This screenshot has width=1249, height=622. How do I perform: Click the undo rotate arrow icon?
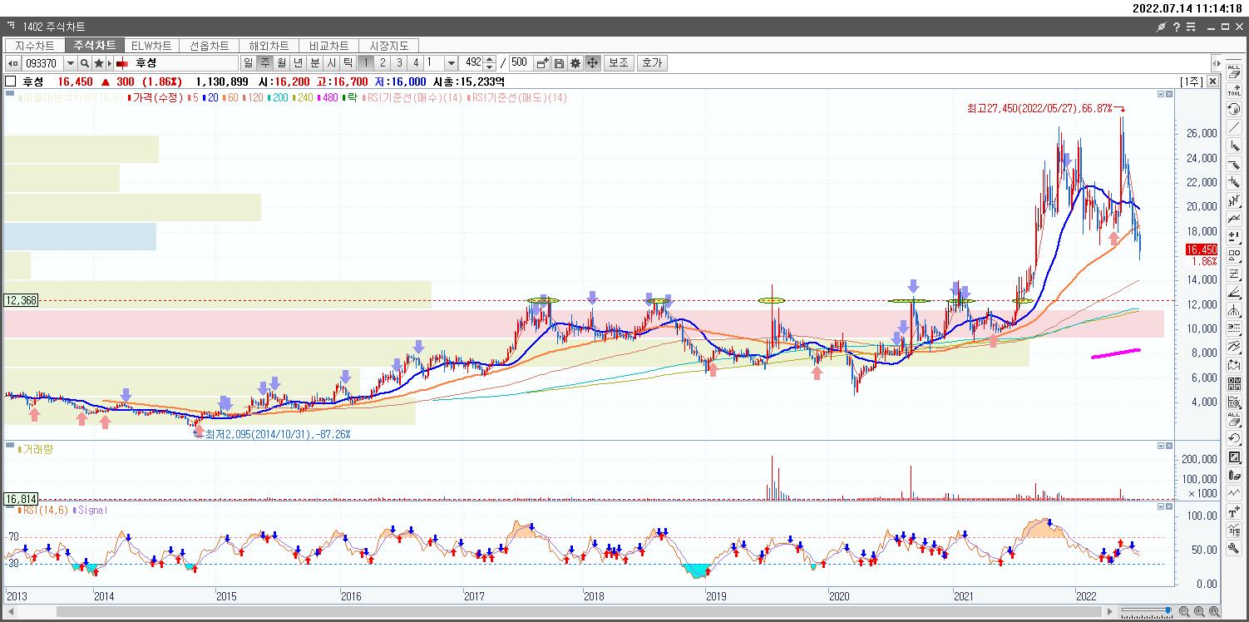click(1234, 437)
